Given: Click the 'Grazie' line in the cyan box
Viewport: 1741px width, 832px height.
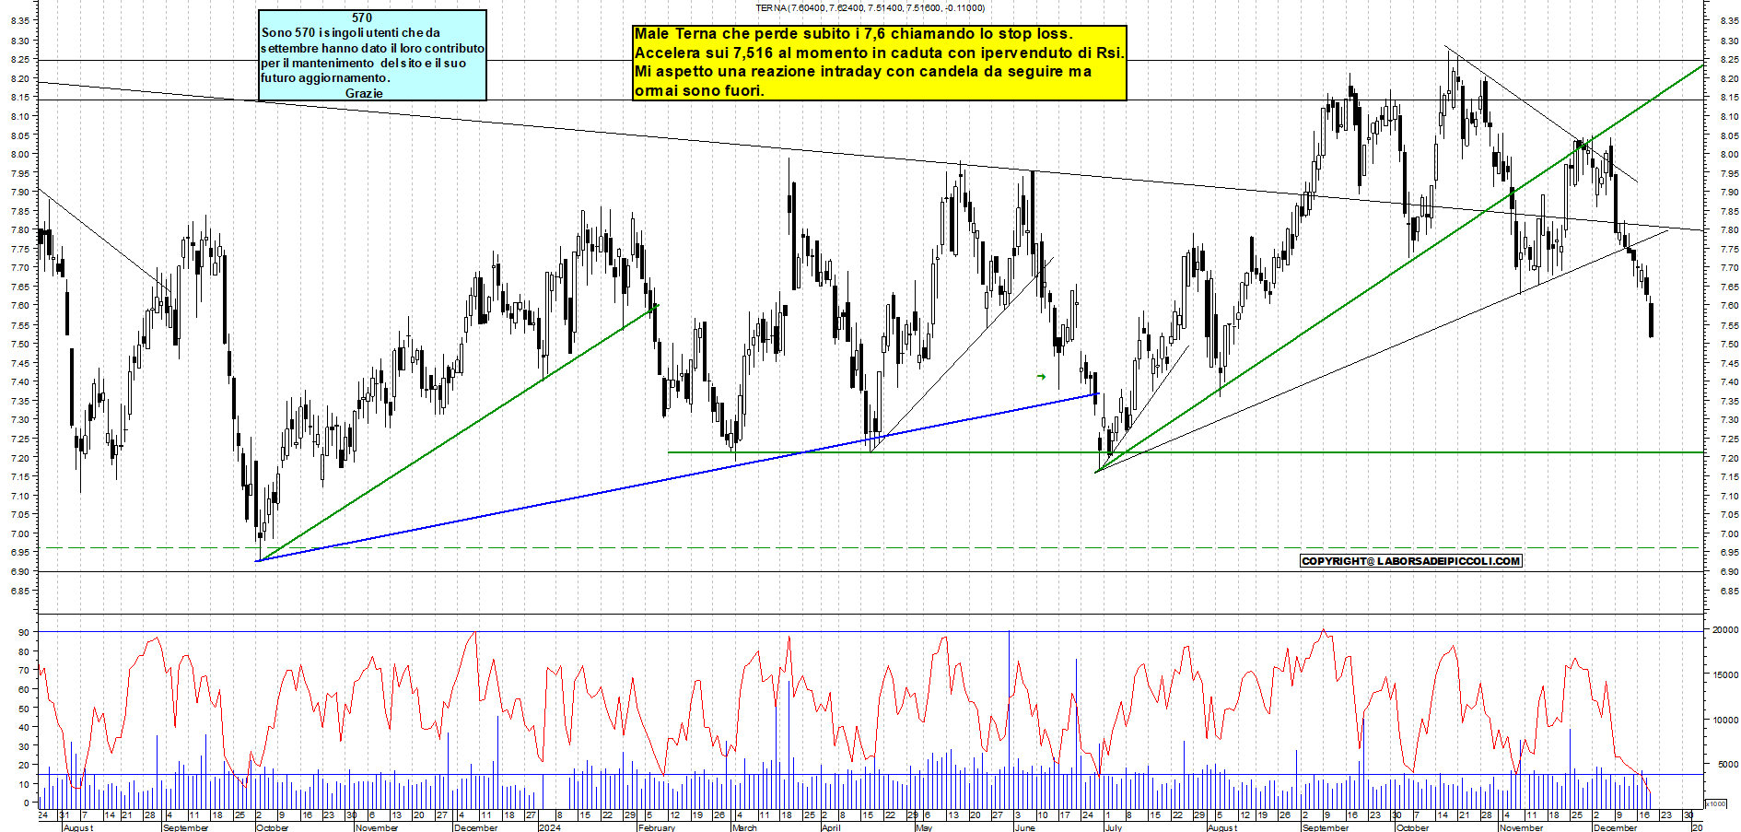Looking at the screenshot, I should (x=364, y=93).
